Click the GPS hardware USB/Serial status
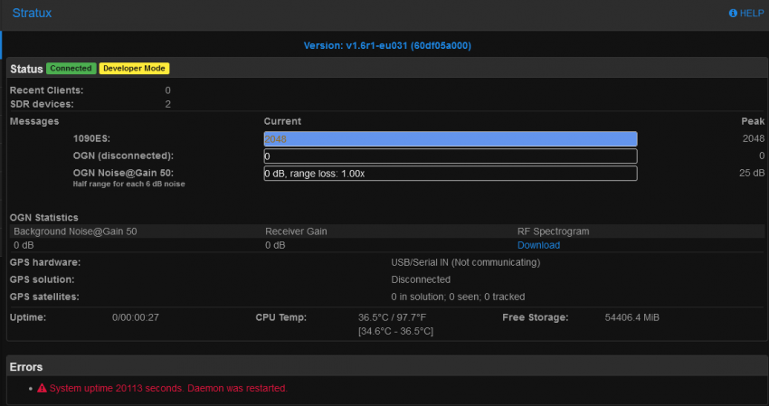This screenshot has height=406, width=769. tap(465, 262)
